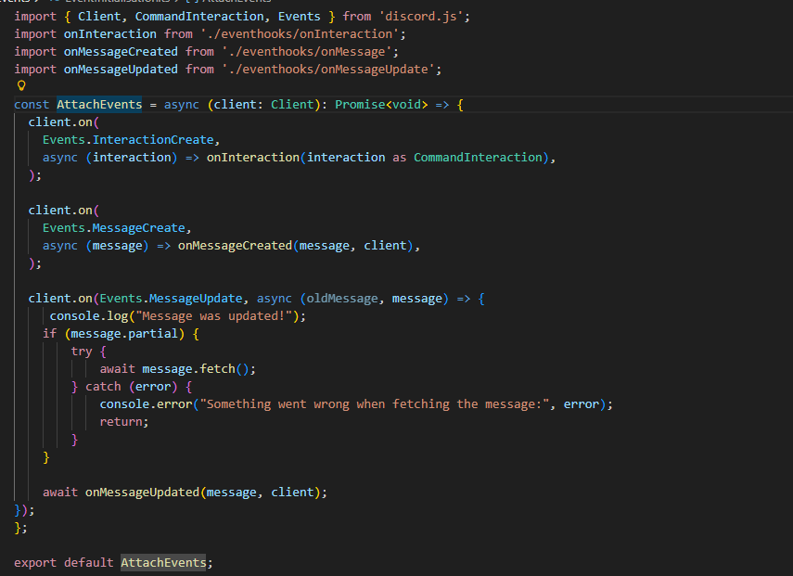Screen dimensions: 793x576
Task: Click the highlighted AttachEvents in export default line
Action: [163, 562]
